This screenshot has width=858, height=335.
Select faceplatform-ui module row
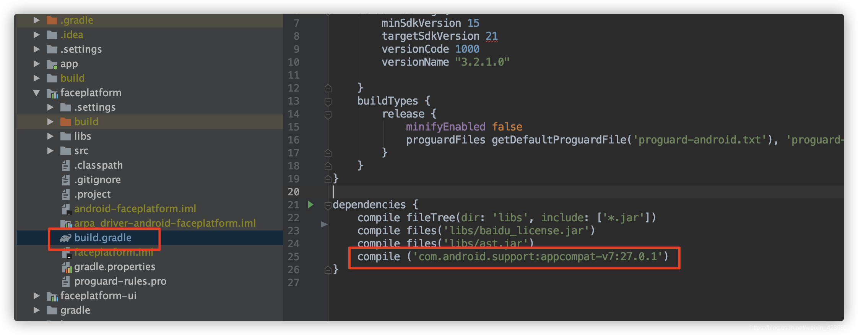[x=150, y=296]
